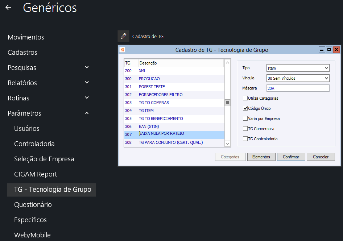343x241 pixels.
Task: Select row 301 POSEST TESTE
Action: tap(174, 87)
